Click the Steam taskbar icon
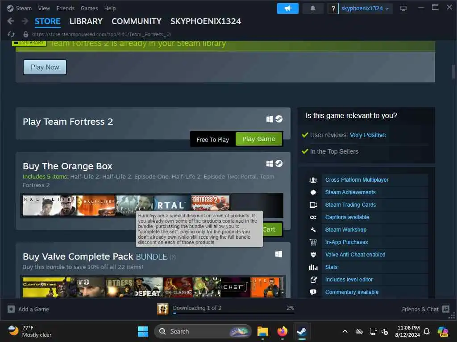 click(x=302, y=331)
